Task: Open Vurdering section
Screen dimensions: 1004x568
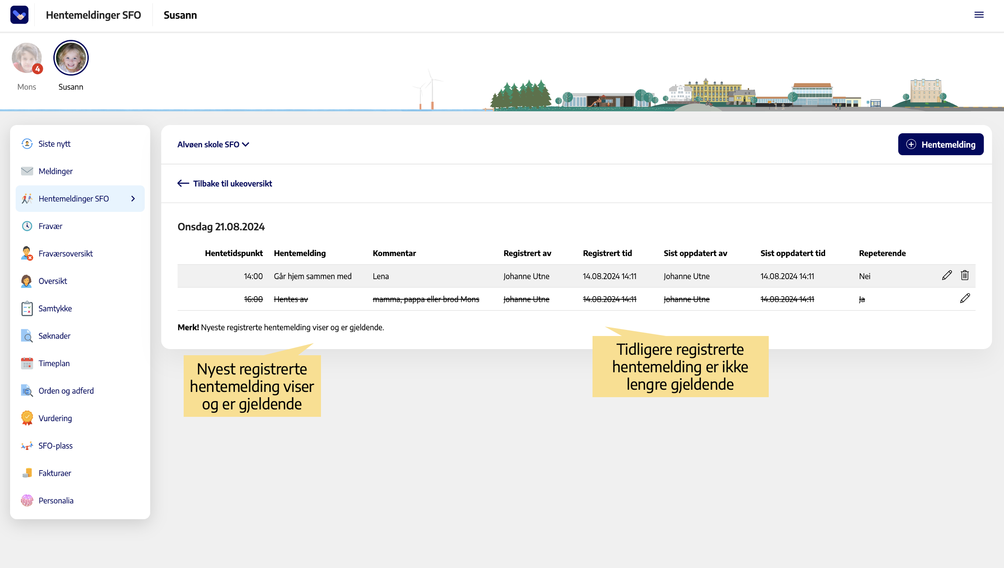Action: 80,419
